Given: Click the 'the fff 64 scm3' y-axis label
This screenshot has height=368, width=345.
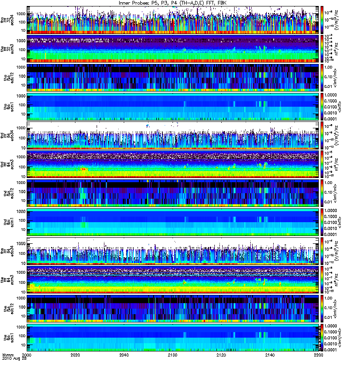Looking at the screenshot, I should (x=7, y=280).
